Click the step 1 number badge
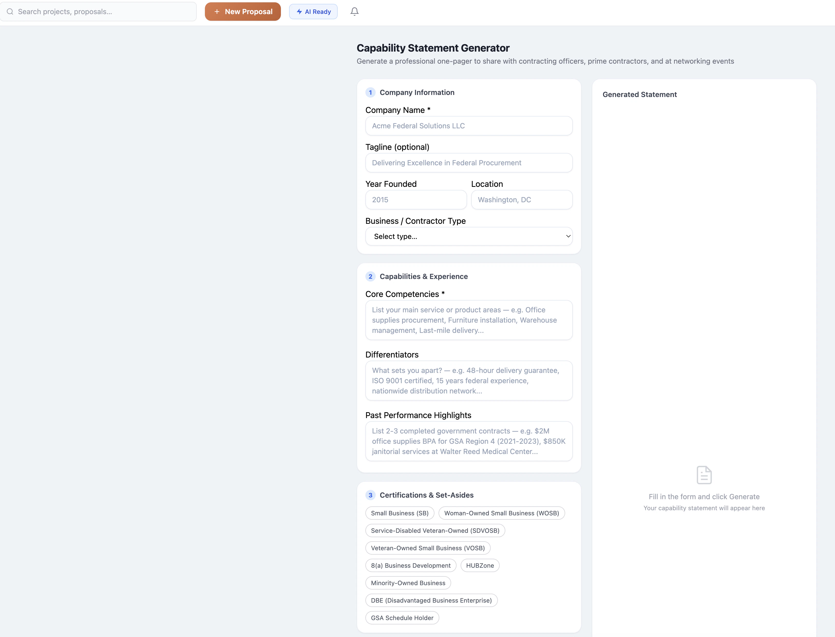The height and width of the screenshot is (637, 835). (x=370, y=92)
